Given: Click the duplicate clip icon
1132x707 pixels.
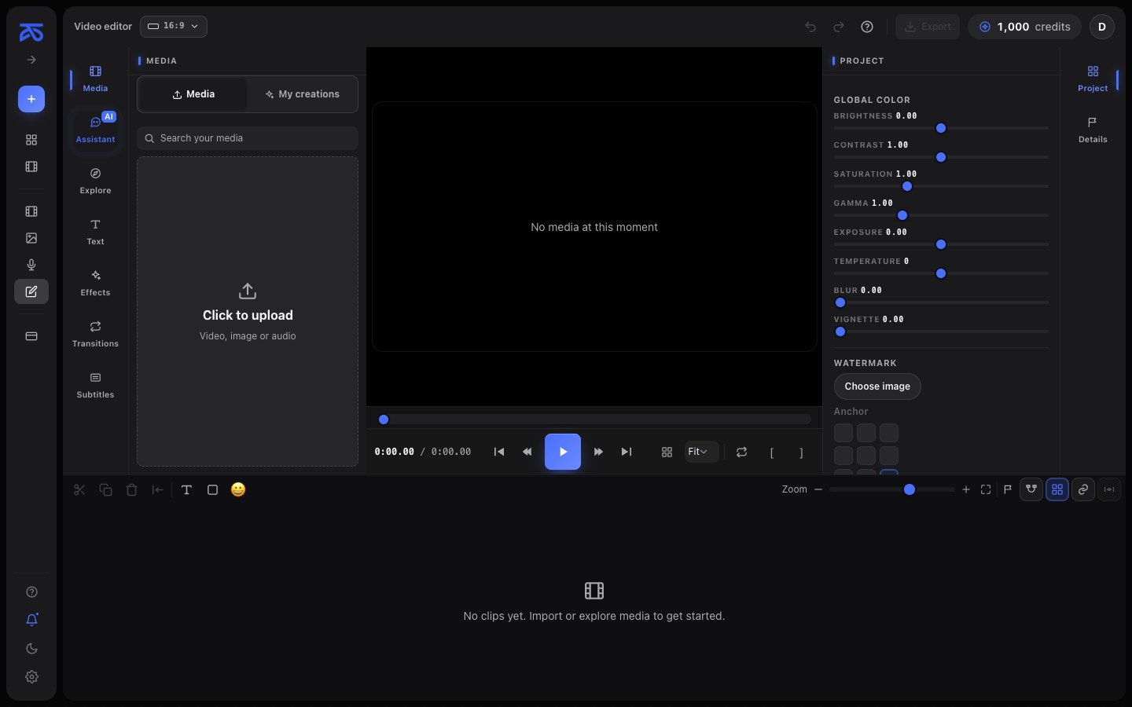Looking at the screenshot, I should coord(105,489).
